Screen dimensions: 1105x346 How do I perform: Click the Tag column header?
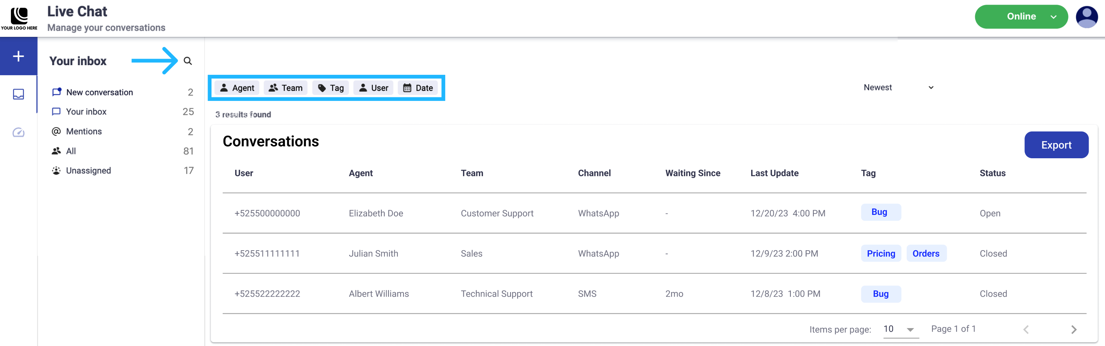click(x=868, y=173)
